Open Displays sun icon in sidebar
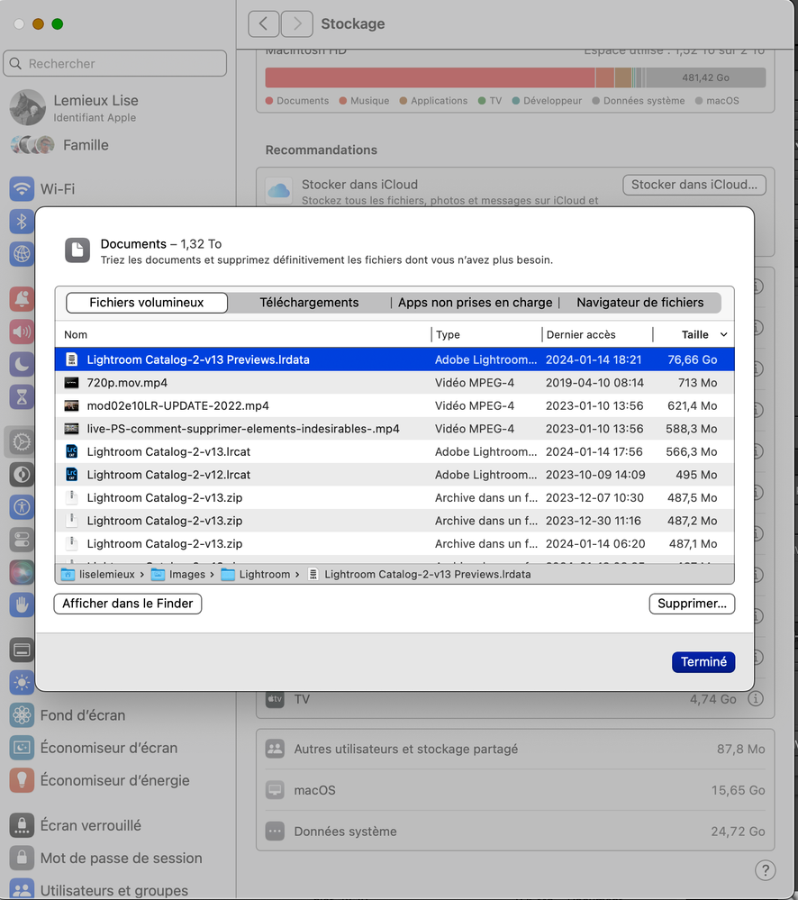 pos(22,683)
